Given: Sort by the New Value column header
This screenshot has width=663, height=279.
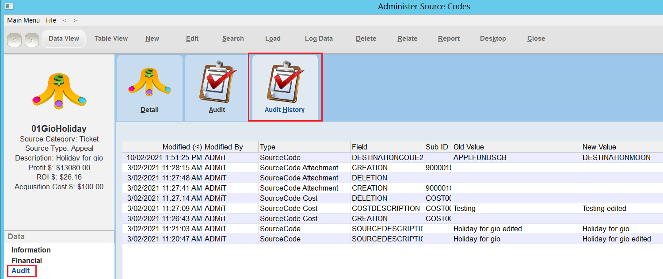Looking at the screenshot, I should pyautogui.click(x=622, y=147).
